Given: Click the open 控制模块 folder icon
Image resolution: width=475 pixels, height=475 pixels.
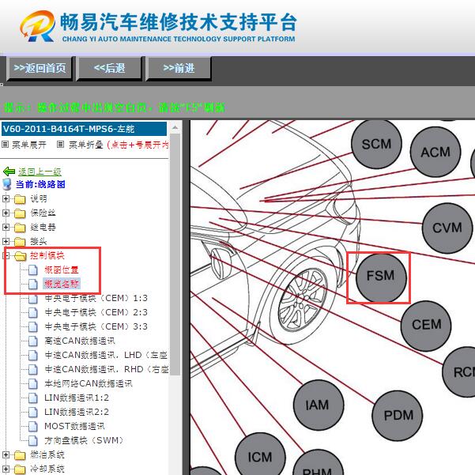Looking at the screenshot, I should (21, 256).
